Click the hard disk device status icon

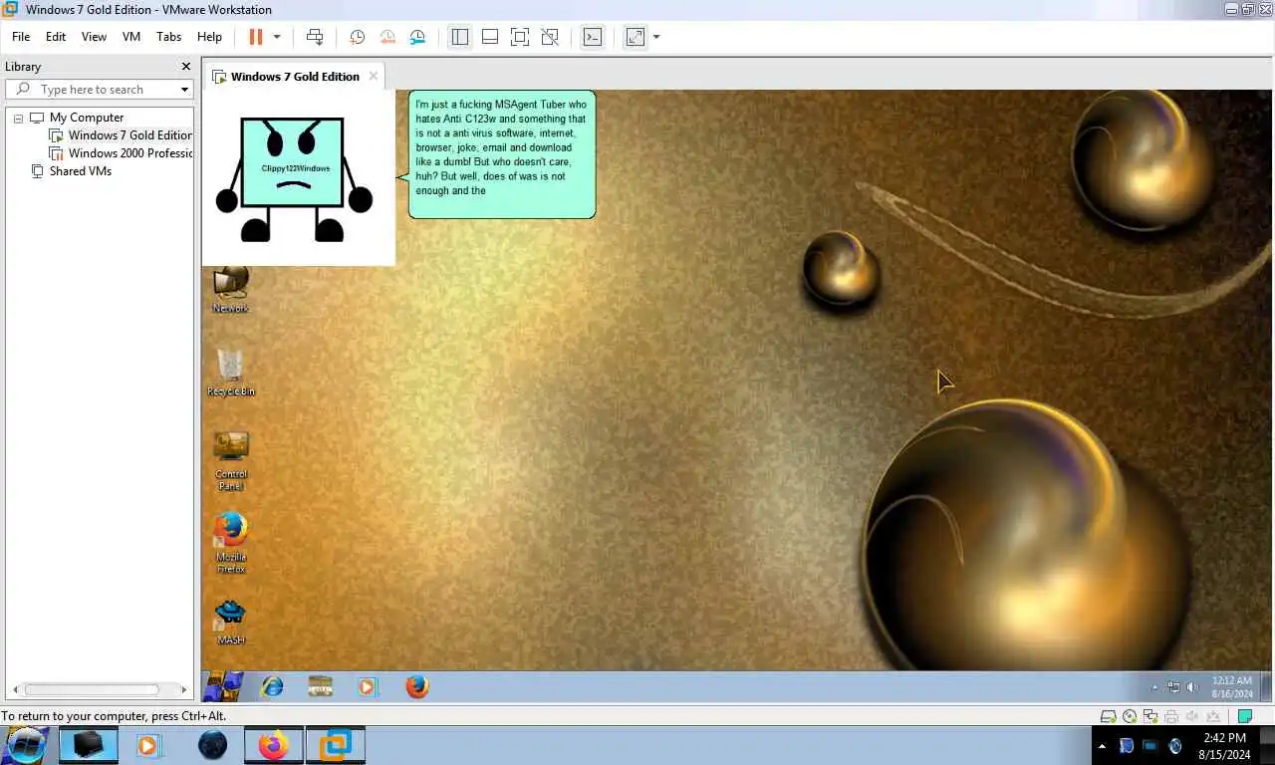point(1108,716)
